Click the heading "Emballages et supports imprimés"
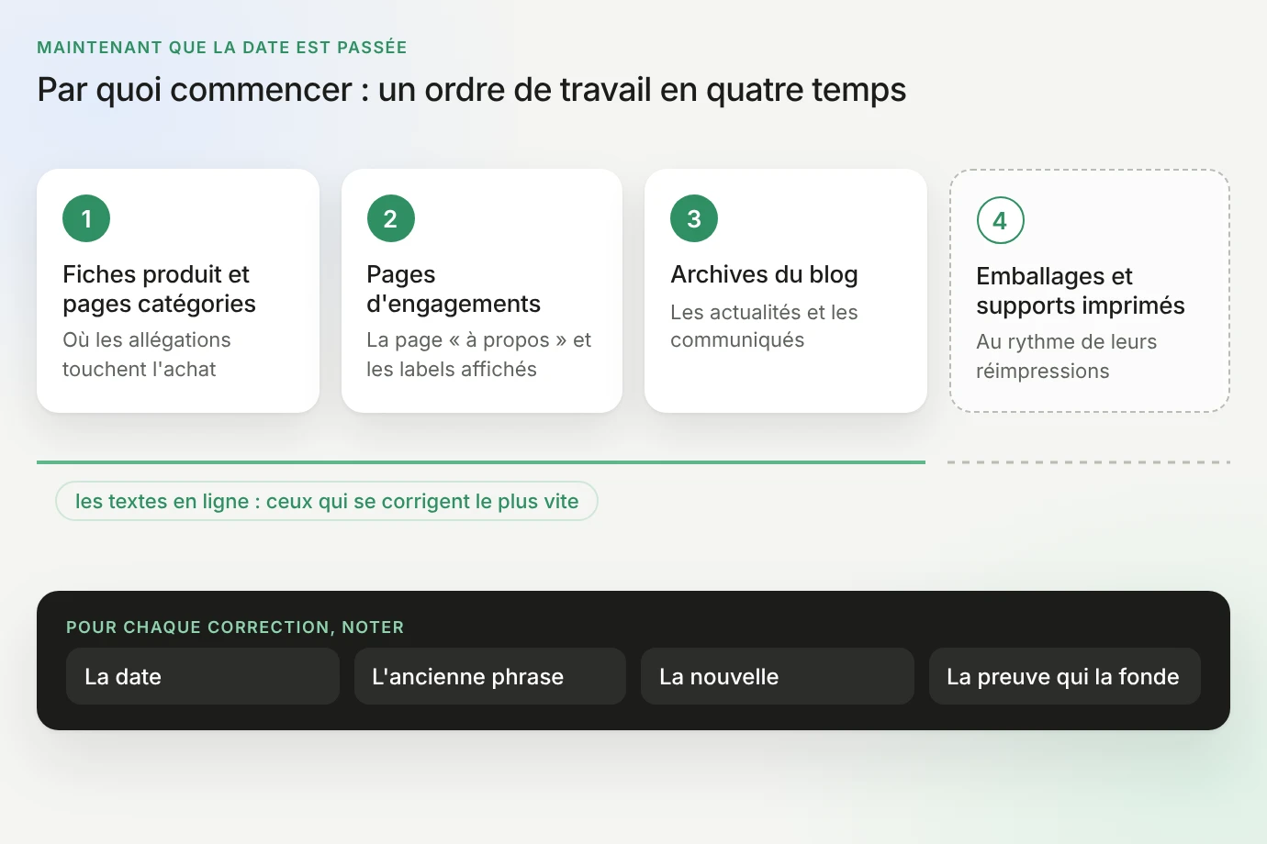Image resolution: width=1267 pixels, height=844 pixels. pos(1081,291)
